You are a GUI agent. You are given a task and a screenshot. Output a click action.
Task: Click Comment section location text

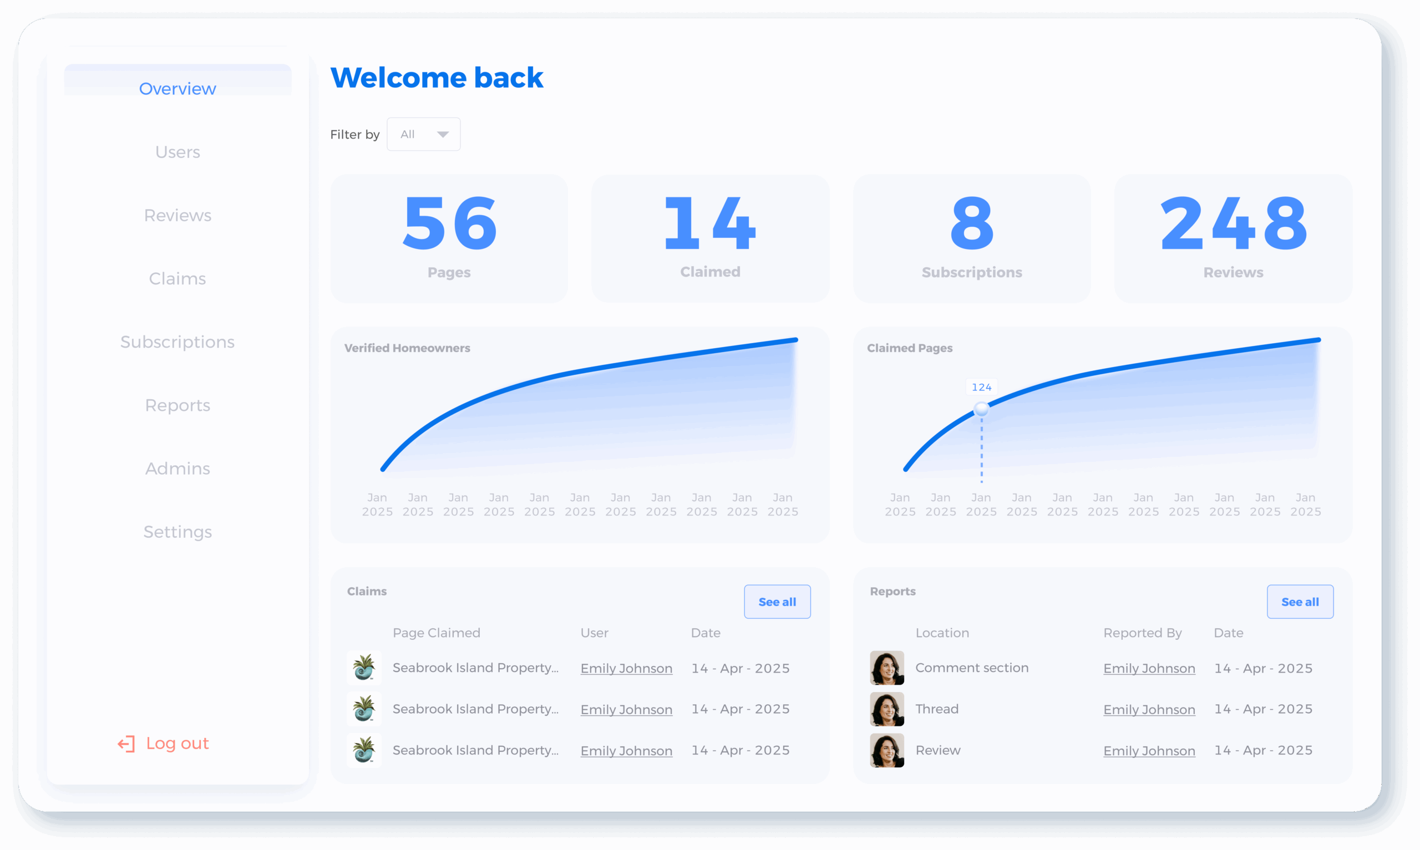(x=971, y=668)
